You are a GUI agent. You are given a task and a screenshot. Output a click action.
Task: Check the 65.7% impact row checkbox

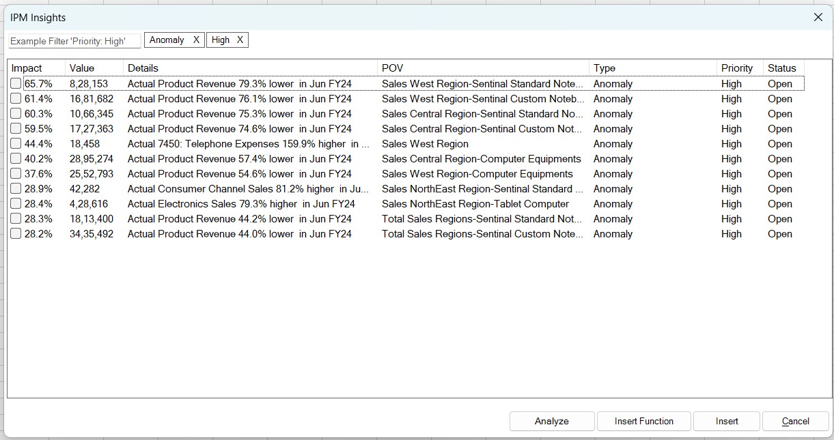click(x=16, y=83)
